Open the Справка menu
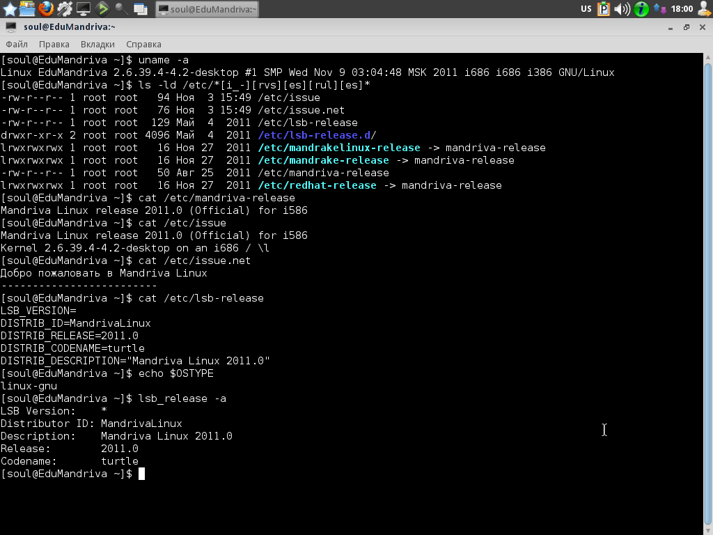The width and height of the screenshot is (713, 535). coord(143,44)
